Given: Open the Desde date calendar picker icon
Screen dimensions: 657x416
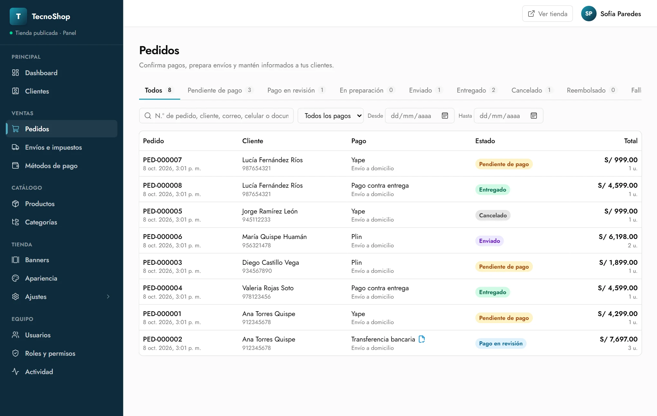Looking at the screenshot, I should click(445, 116).
